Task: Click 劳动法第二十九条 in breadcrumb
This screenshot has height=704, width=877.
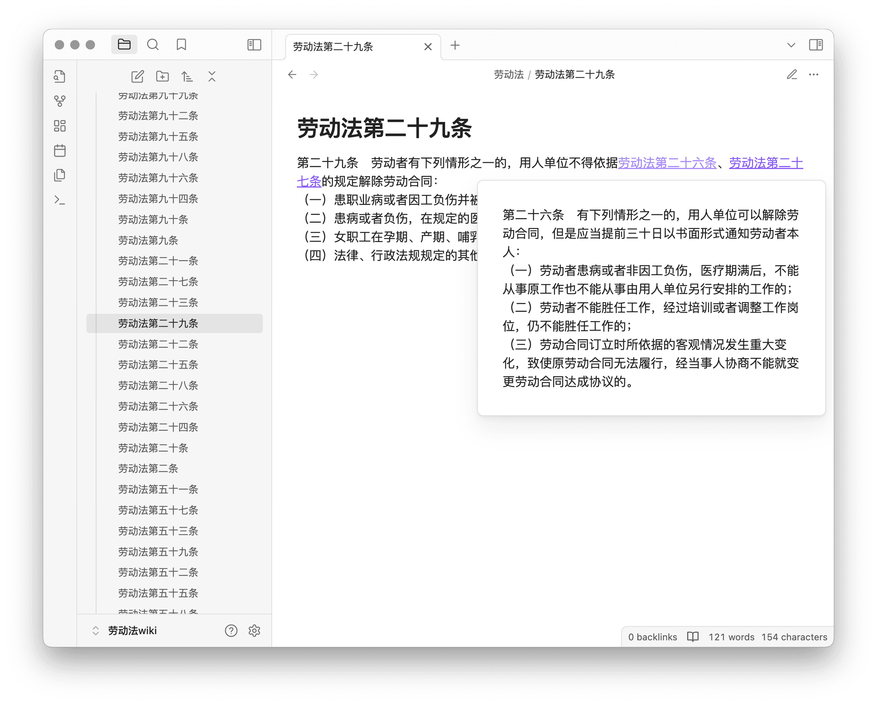Action: click(x=574, y=74)
